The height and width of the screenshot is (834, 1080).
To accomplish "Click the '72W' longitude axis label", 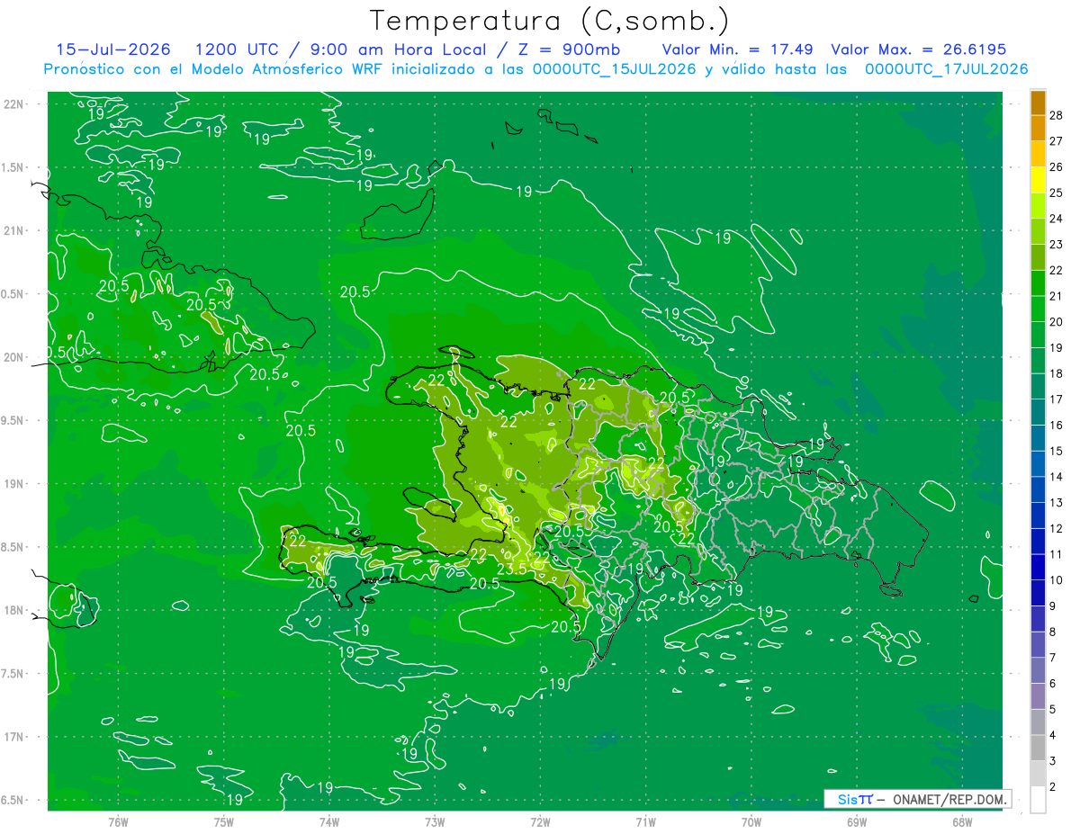I will (x=540, y=821).
